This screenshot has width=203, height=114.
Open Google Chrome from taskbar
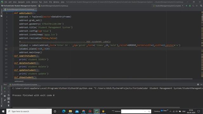point(83,111)
